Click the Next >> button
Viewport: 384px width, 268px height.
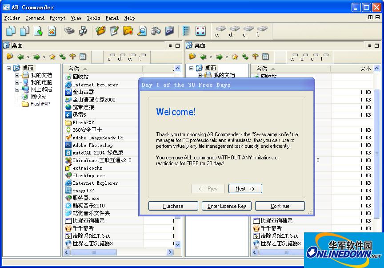(245, 189)
